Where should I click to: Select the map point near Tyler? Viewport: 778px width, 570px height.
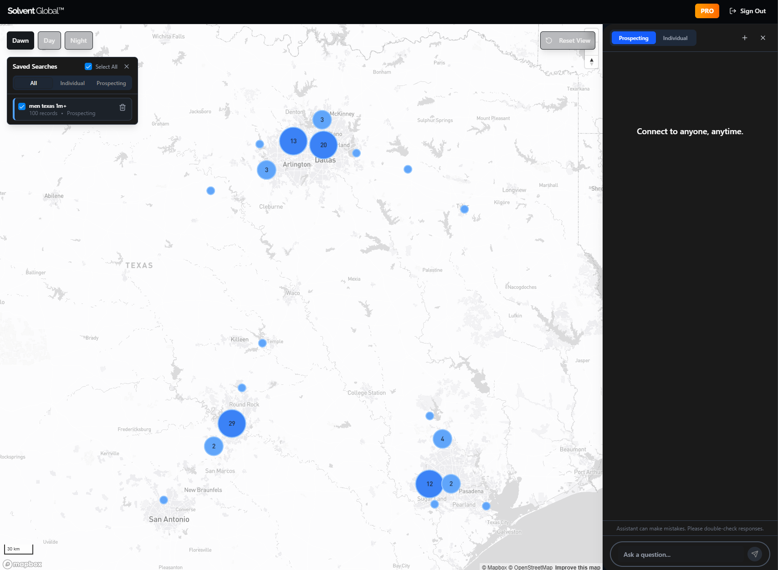pos(464,209)
